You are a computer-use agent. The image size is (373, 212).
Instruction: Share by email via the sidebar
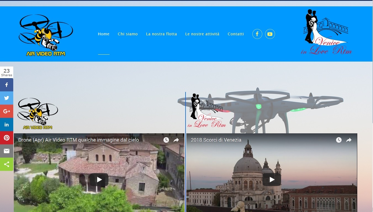click(x=7, y=151)
